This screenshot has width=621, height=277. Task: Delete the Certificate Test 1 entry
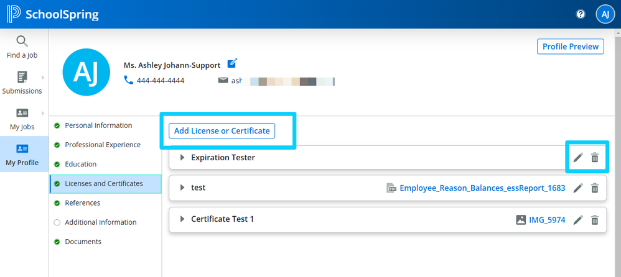pyautogui.click(x=595, y=219)
